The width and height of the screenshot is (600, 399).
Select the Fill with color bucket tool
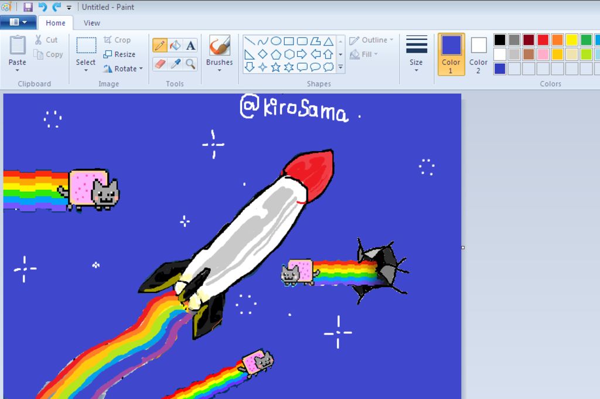[x=175, y=46]
